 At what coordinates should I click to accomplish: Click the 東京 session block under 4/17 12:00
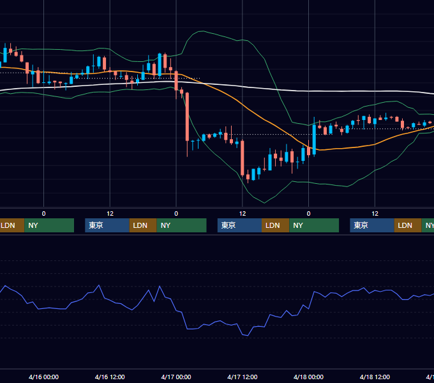[x=240, y=225]
